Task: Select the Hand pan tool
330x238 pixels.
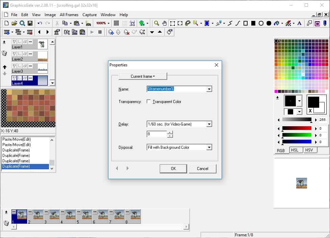Action: (x=164, y=23)
